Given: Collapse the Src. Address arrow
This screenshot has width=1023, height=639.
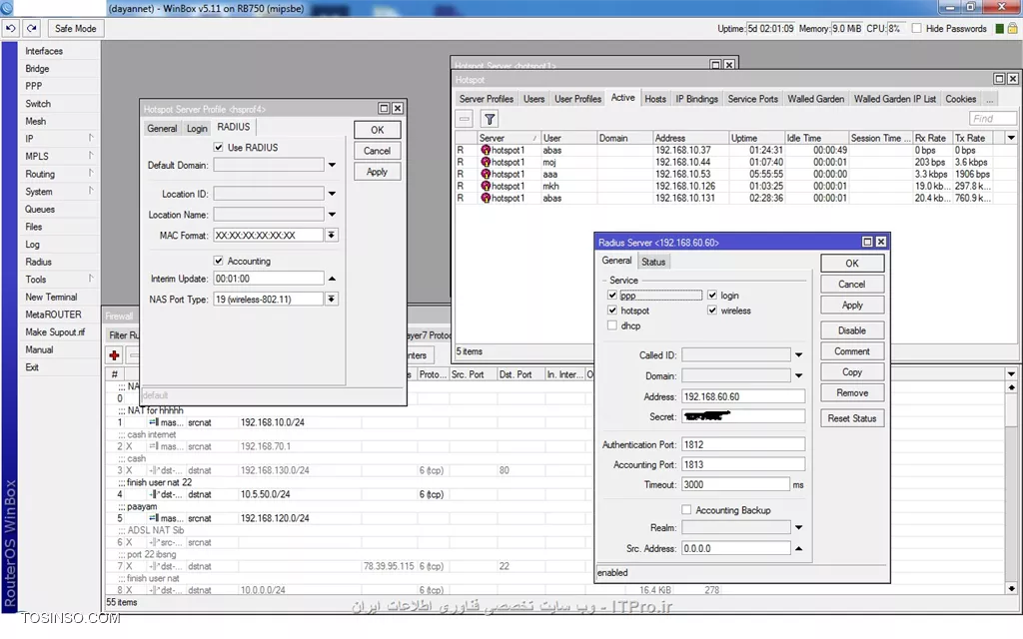Looking at the screenshot, I should [x=798, y=548].
